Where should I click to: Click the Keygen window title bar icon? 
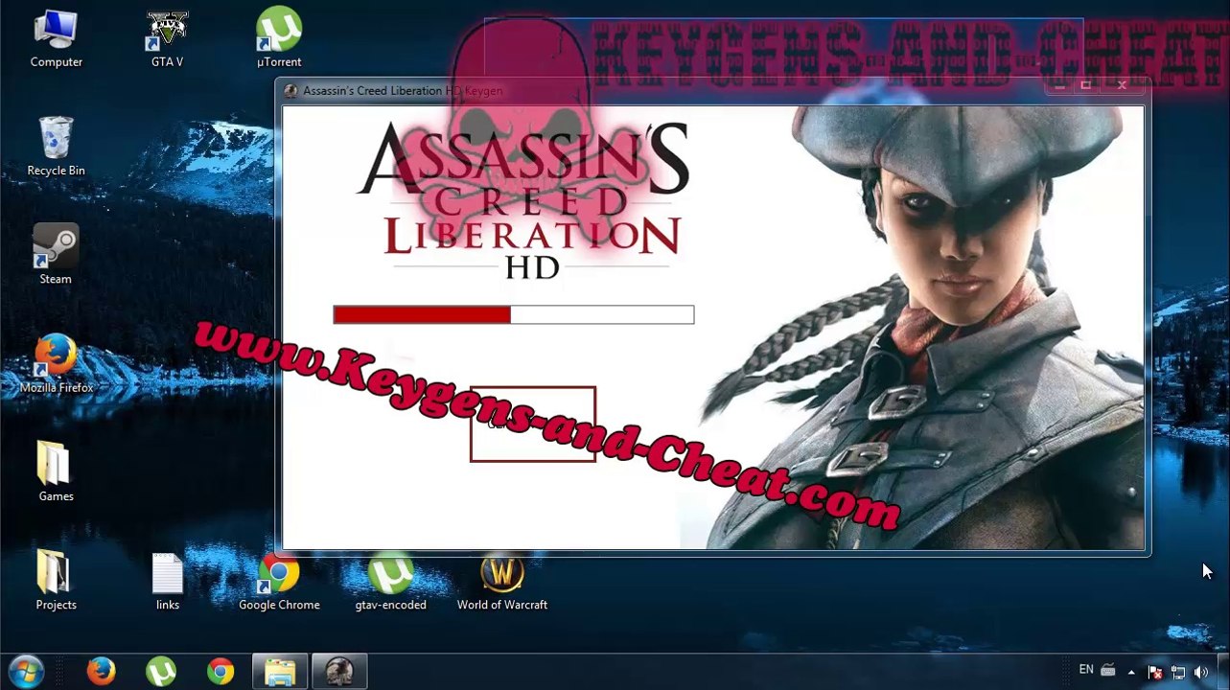point(291,91)
